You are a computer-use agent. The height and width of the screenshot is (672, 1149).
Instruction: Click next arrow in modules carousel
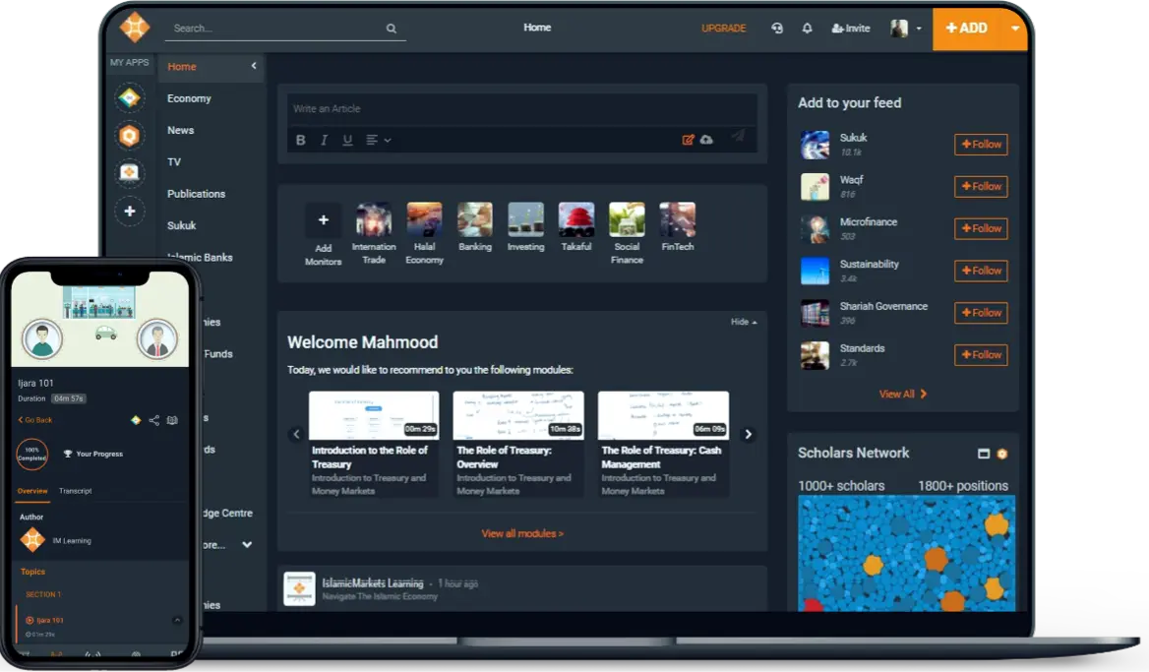pos(749,434)
